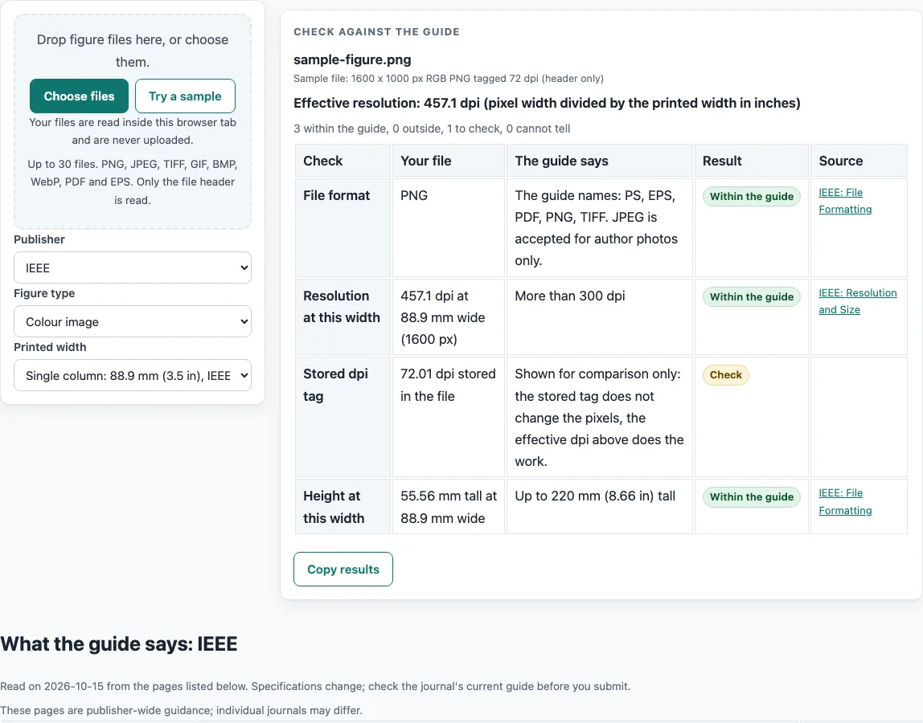The width and height of the screenshot is (923, 723).
Task: Click the Choose files button
Action: 79,96
